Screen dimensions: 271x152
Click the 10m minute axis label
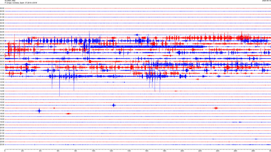point(93,151)
